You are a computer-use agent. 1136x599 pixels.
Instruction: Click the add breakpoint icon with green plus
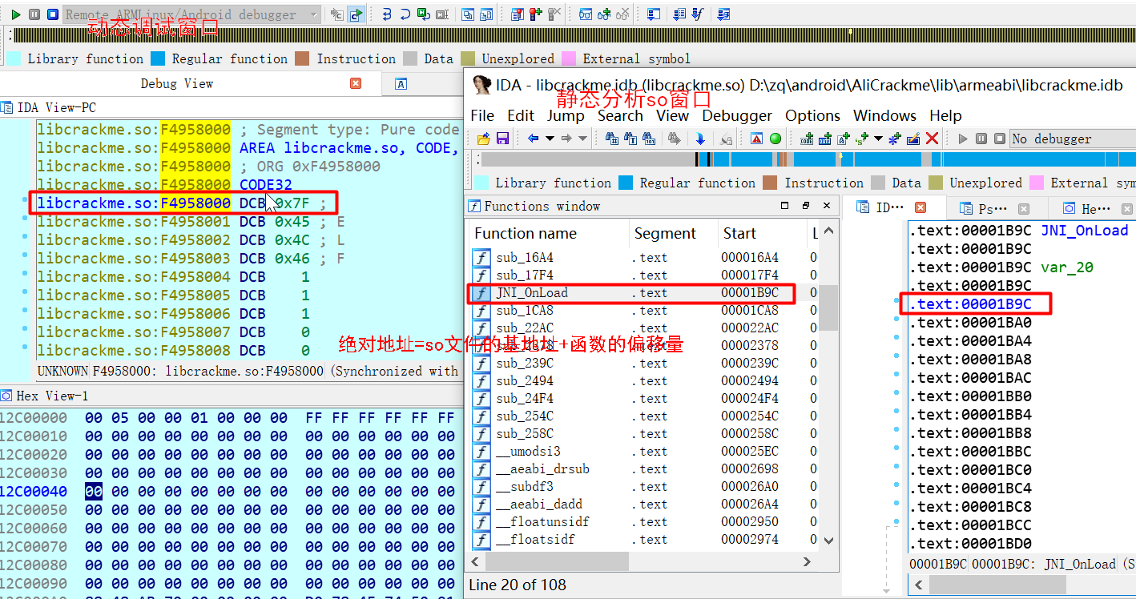click(535, 14)
